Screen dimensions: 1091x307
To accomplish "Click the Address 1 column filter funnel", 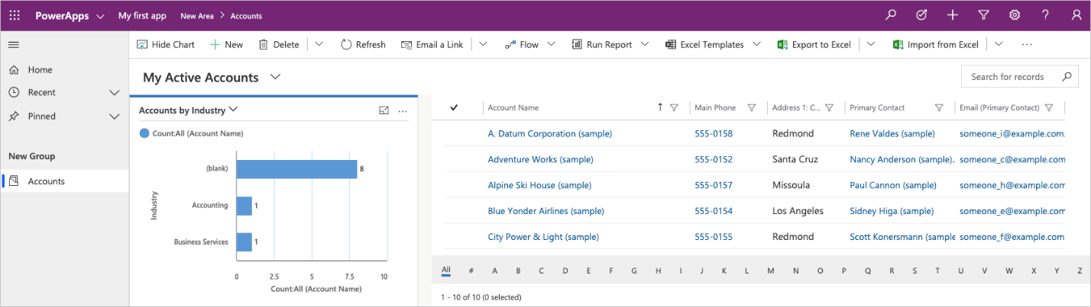I will [x=829, y=108].
